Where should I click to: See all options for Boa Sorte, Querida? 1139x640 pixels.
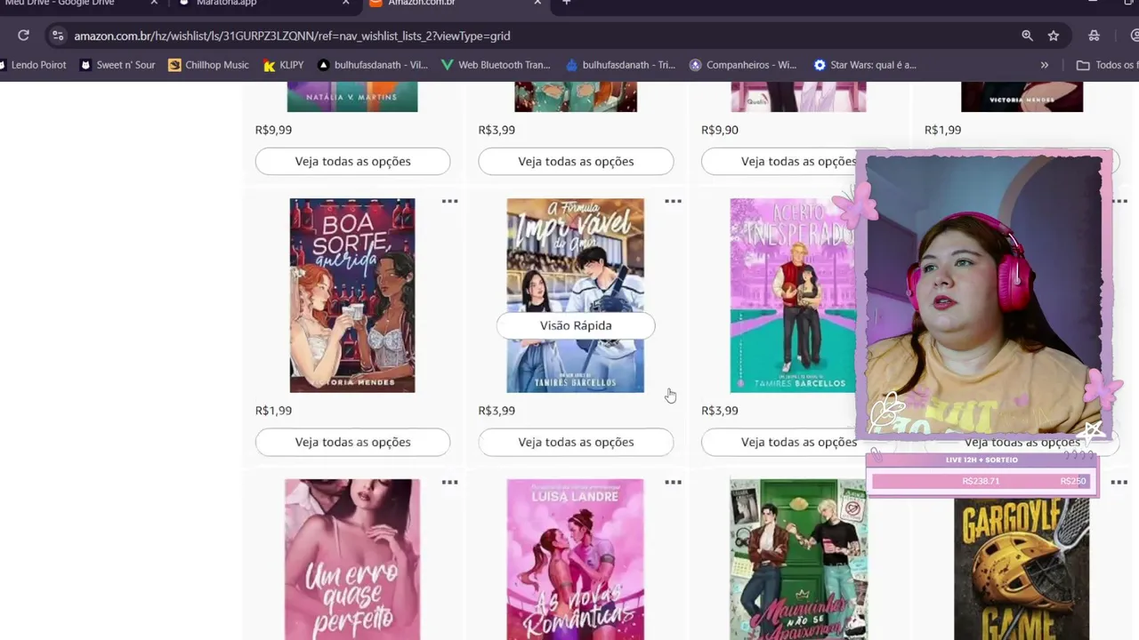[353, 442]
